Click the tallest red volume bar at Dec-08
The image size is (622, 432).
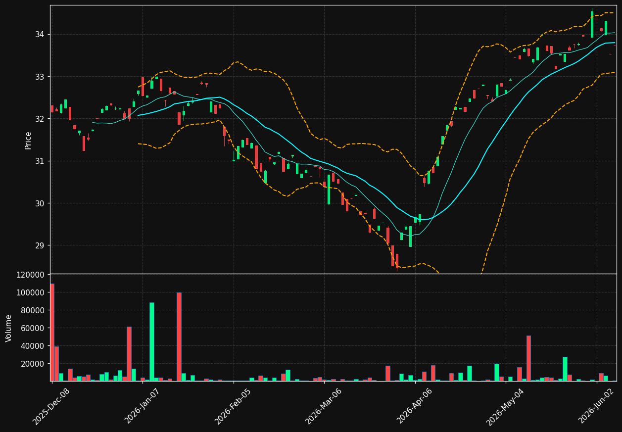52,332
